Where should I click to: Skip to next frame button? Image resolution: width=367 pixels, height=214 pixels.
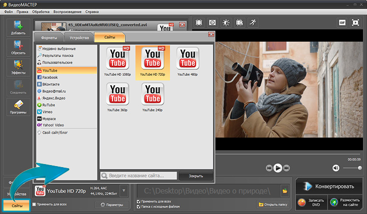(x=286, y=168)
